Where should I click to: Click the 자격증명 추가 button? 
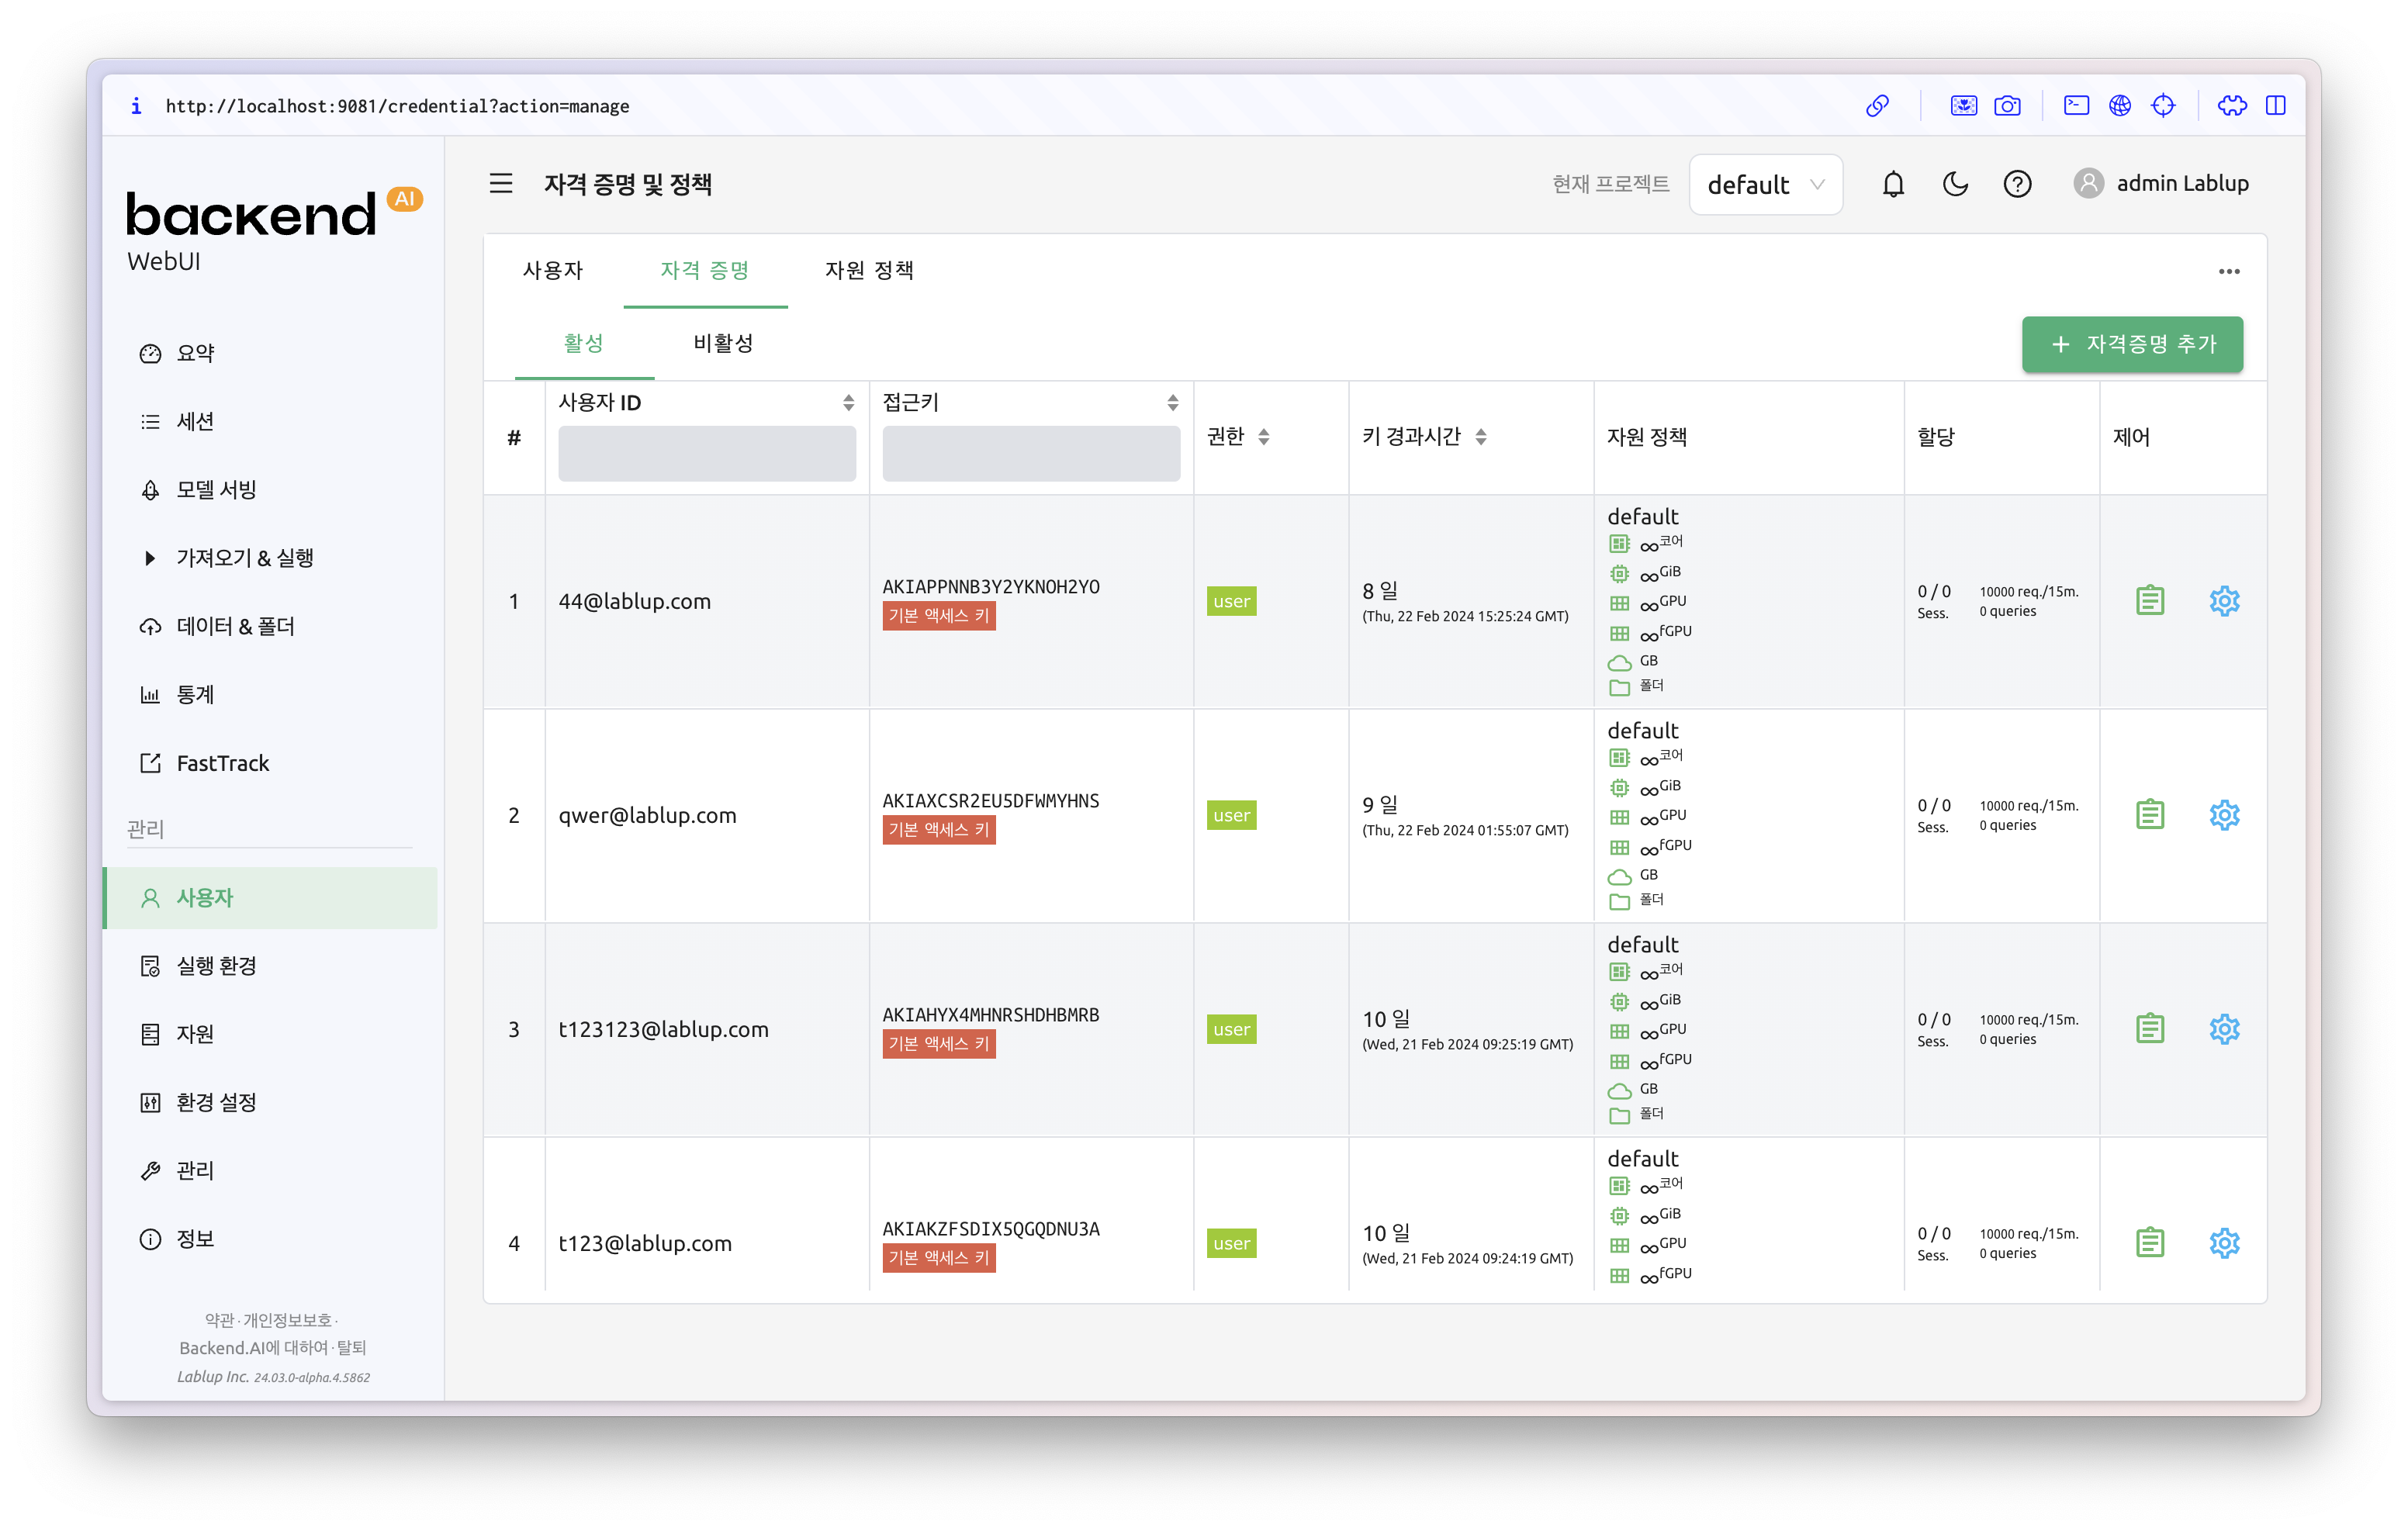[x=2132, y=344]
